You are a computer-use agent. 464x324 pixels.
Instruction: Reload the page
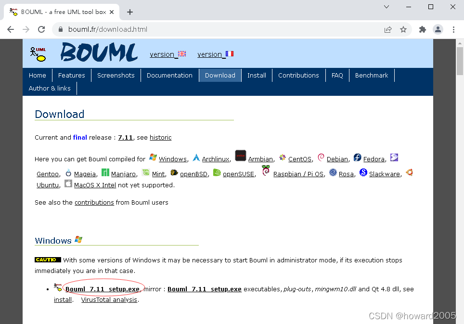tap(41, 29)
